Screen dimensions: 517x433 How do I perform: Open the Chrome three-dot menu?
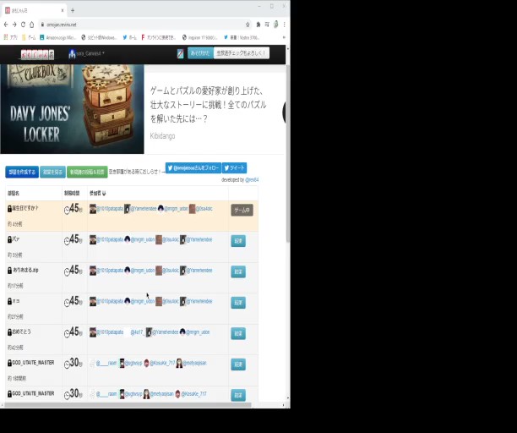[284, 25]
